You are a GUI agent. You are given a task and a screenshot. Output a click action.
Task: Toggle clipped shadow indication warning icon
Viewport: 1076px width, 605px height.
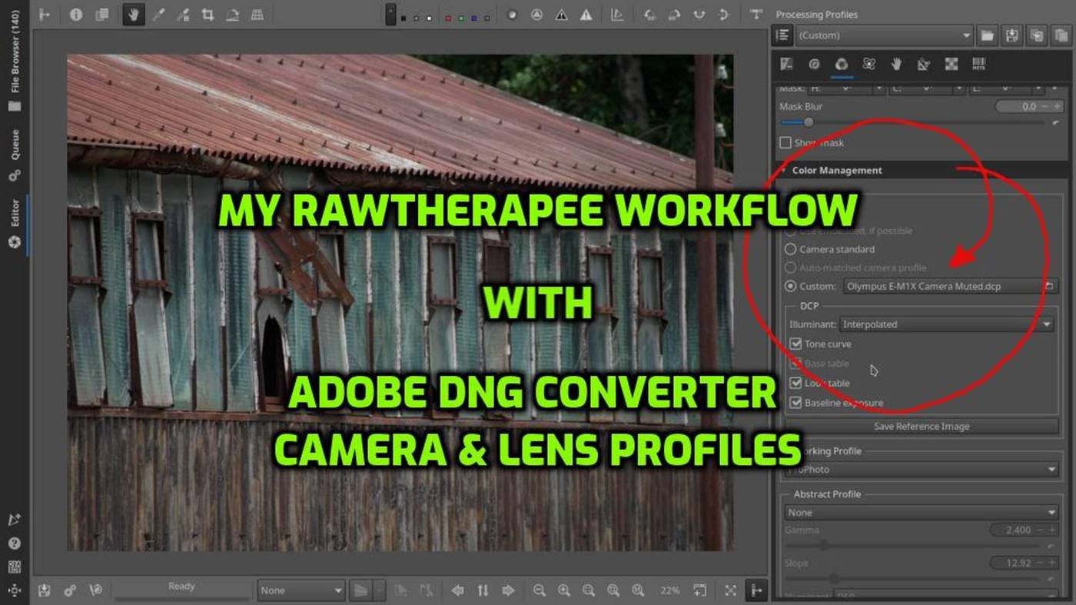[562, 15]
